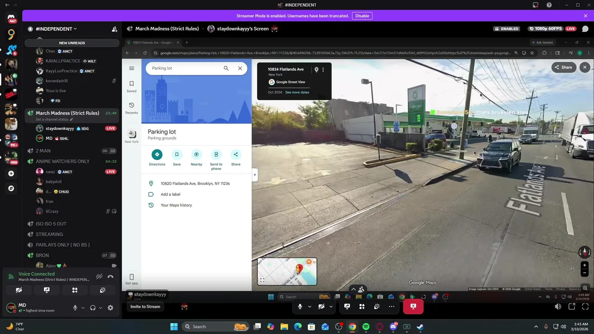Open mic options arrow in stream controls

[x=310, y=307]
